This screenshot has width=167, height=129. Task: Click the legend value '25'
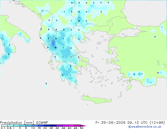(x=51, y=128)
